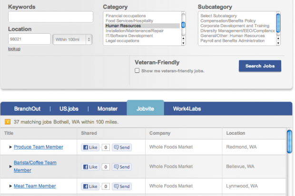
Task: Like the Meat Team Member job
Action: pyautogui.click(x=90, y=187)
